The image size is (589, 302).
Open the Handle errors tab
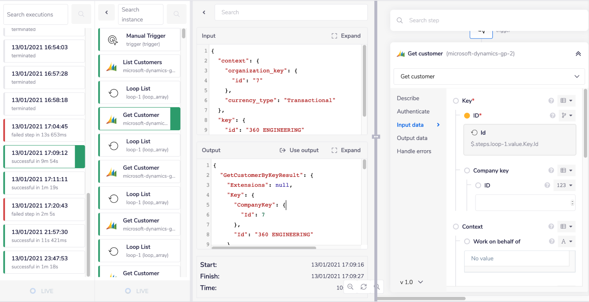(414, 151)
